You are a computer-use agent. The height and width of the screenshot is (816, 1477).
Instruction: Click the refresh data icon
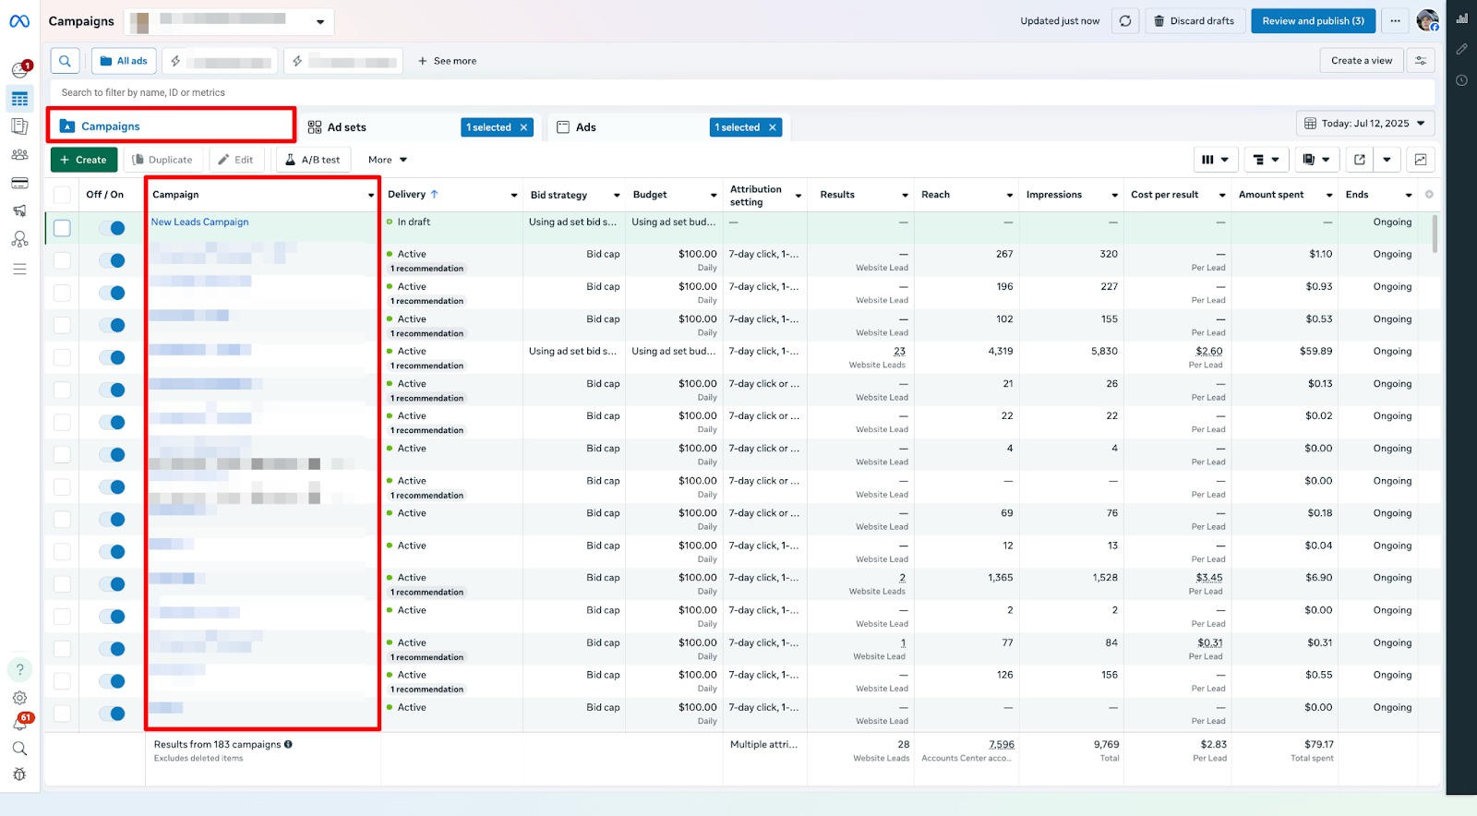[x=1124, y=21]
